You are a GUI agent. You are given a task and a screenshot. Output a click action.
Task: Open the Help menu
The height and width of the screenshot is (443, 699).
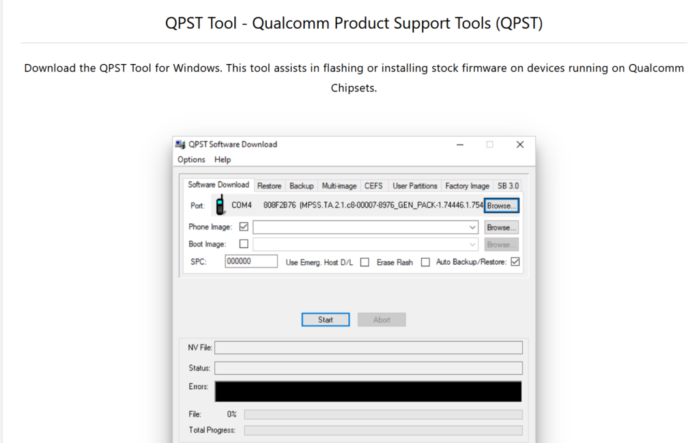223,160
